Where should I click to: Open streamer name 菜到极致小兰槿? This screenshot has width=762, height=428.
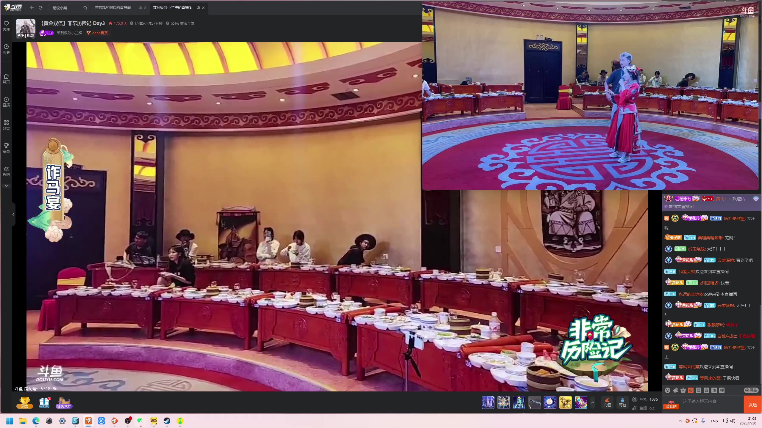pyautogui.click(x=69, y=33)
